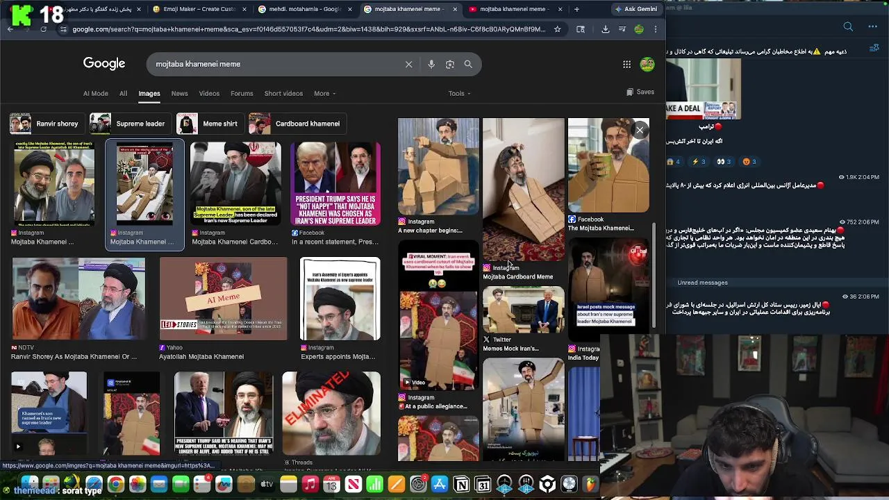Click the Google logo
The image size is (889, 500).
click(x=104, y=63)
